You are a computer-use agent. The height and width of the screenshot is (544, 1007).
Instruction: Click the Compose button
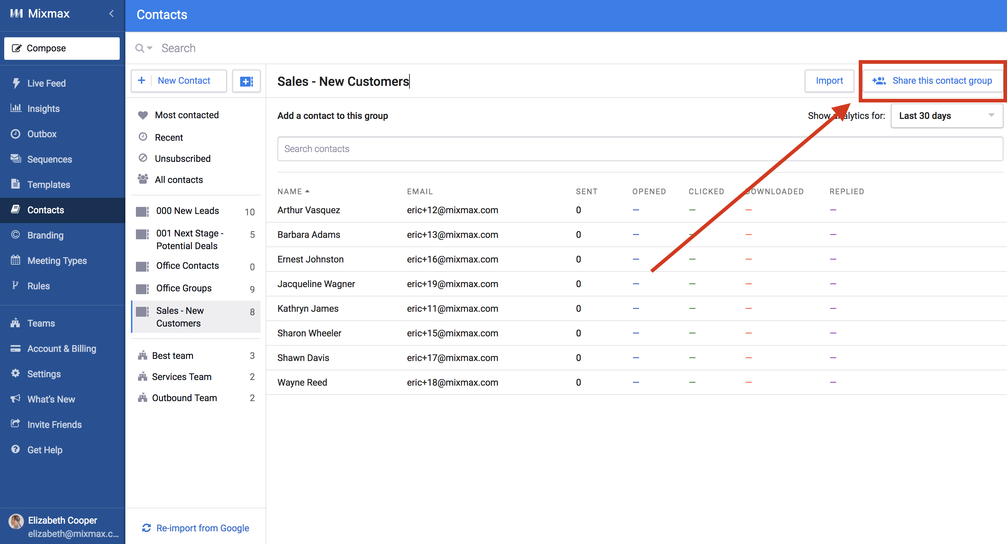[62, 49]
